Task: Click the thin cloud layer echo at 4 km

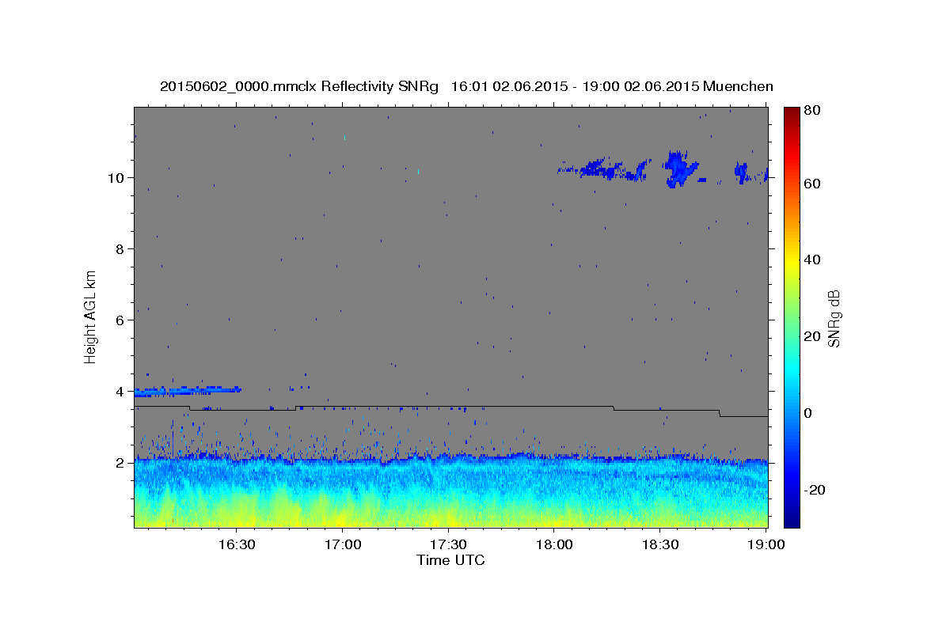Action: click(188, 390)
